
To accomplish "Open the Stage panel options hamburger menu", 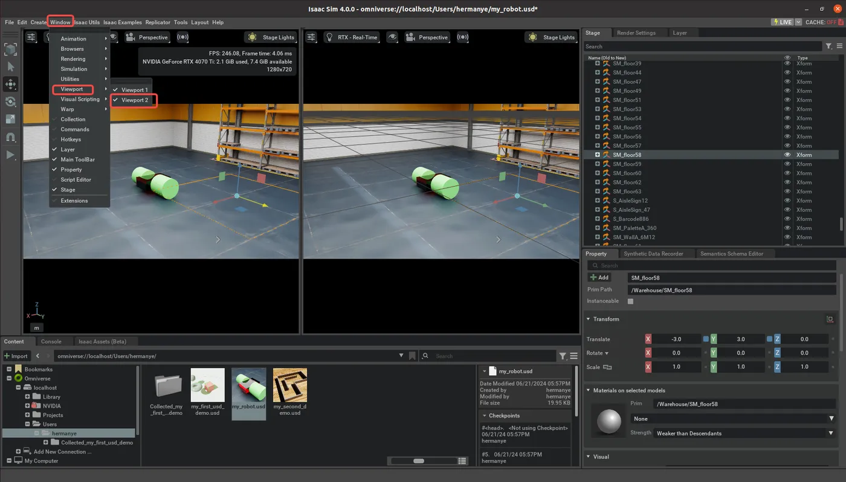I will 839,46.
